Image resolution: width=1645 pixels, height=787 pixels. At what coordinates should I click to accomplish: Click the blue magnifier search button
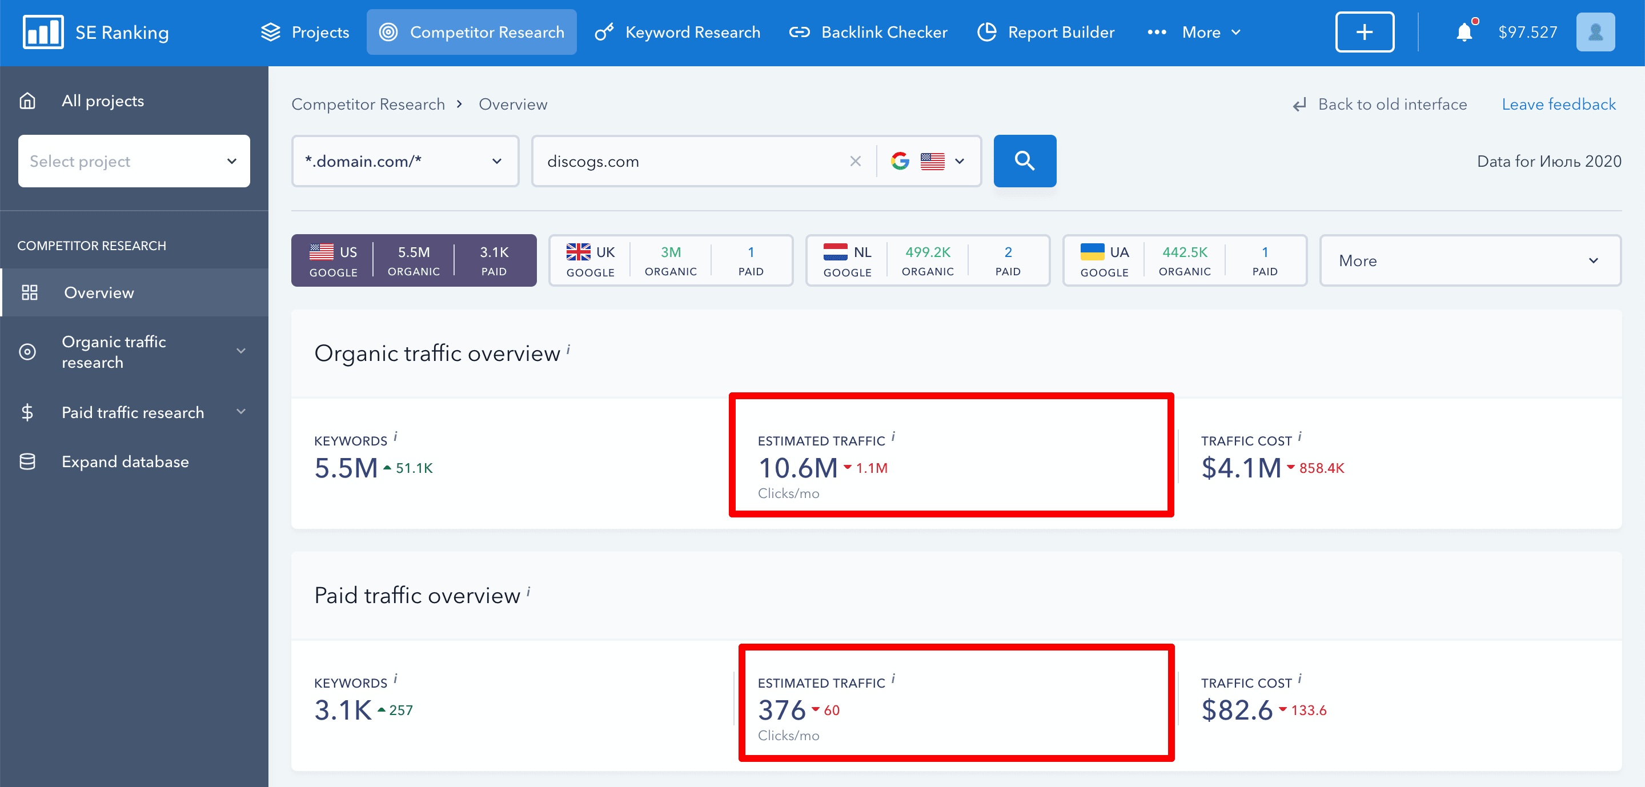coord(1024,161)
